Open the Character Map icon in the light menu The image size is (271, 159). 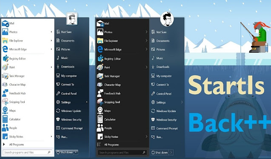coord(5,85)
